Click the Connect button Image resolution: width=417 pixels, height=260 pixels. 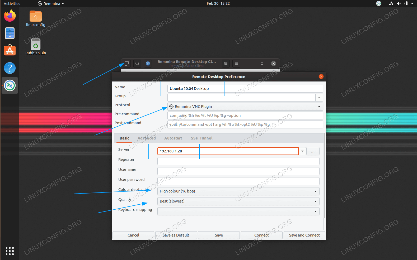[262, 235]
